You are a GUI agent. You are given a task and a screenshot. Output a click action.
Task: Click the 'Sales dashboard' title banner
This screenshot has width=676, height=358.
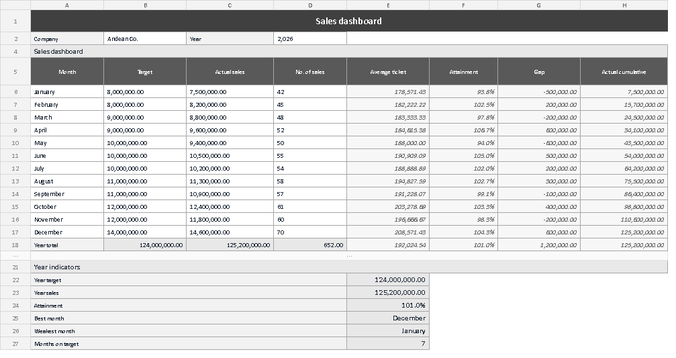(x=349, y=21)
